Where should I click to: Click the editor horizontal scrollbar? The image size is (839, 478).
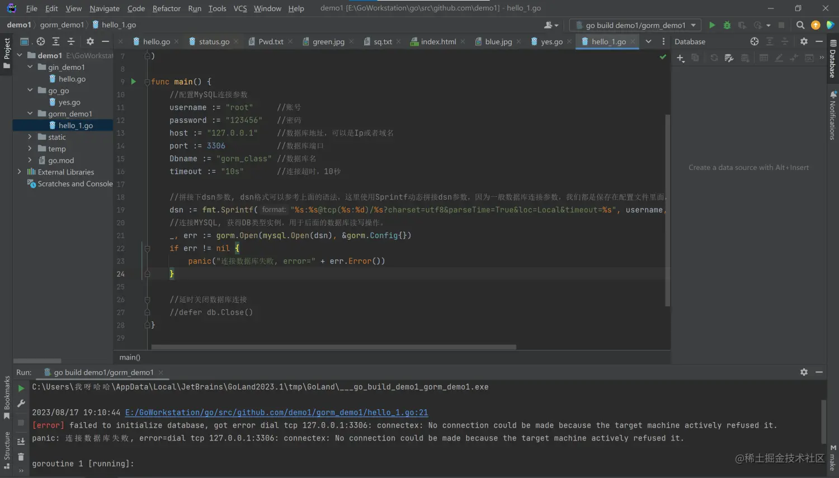click(x=333, y=347)
